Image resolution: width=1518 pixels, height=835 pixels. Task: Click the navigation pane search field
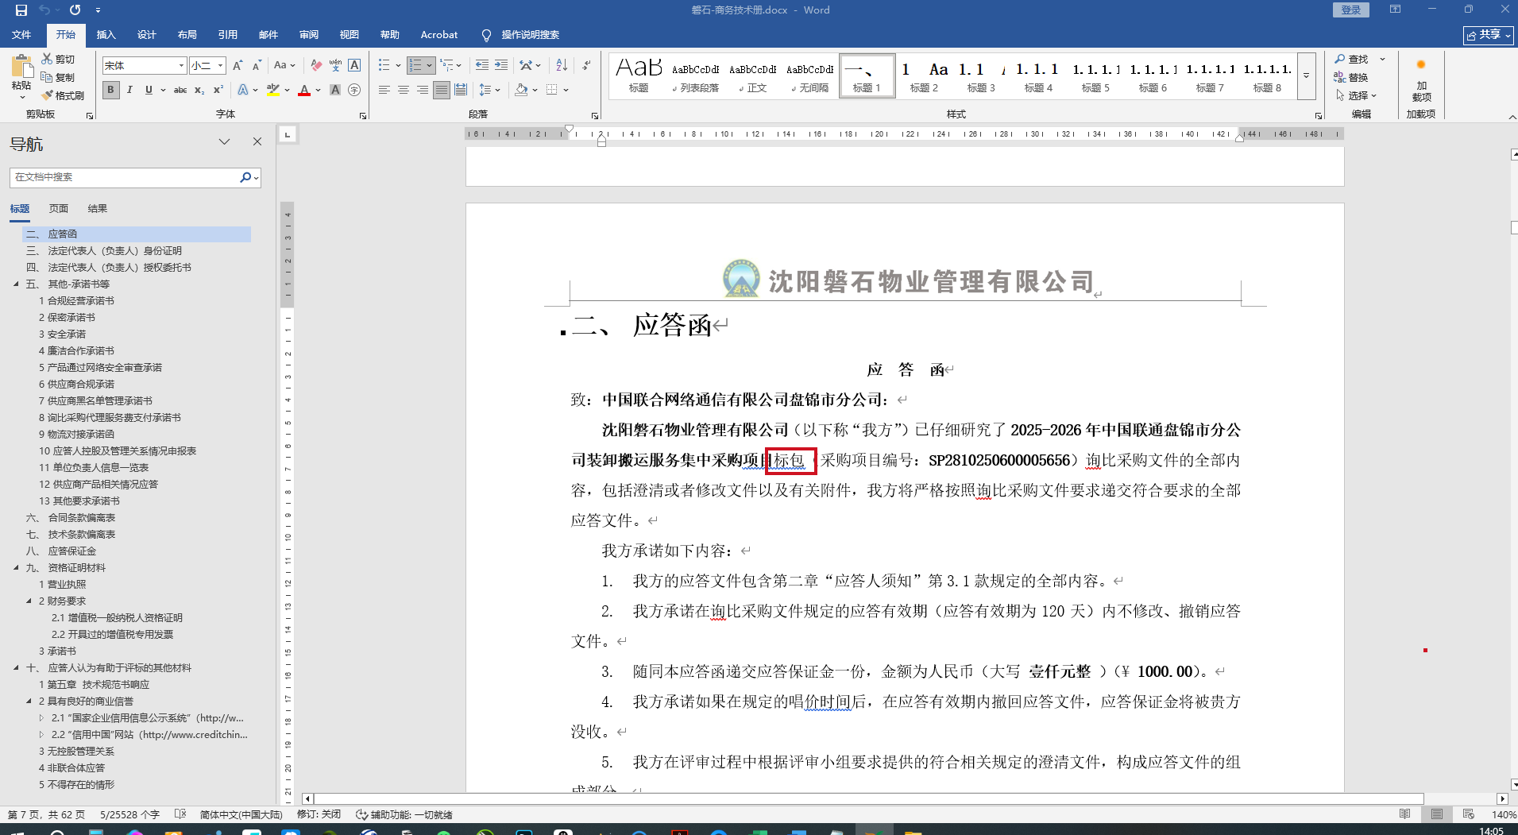(x=126, y=177)
